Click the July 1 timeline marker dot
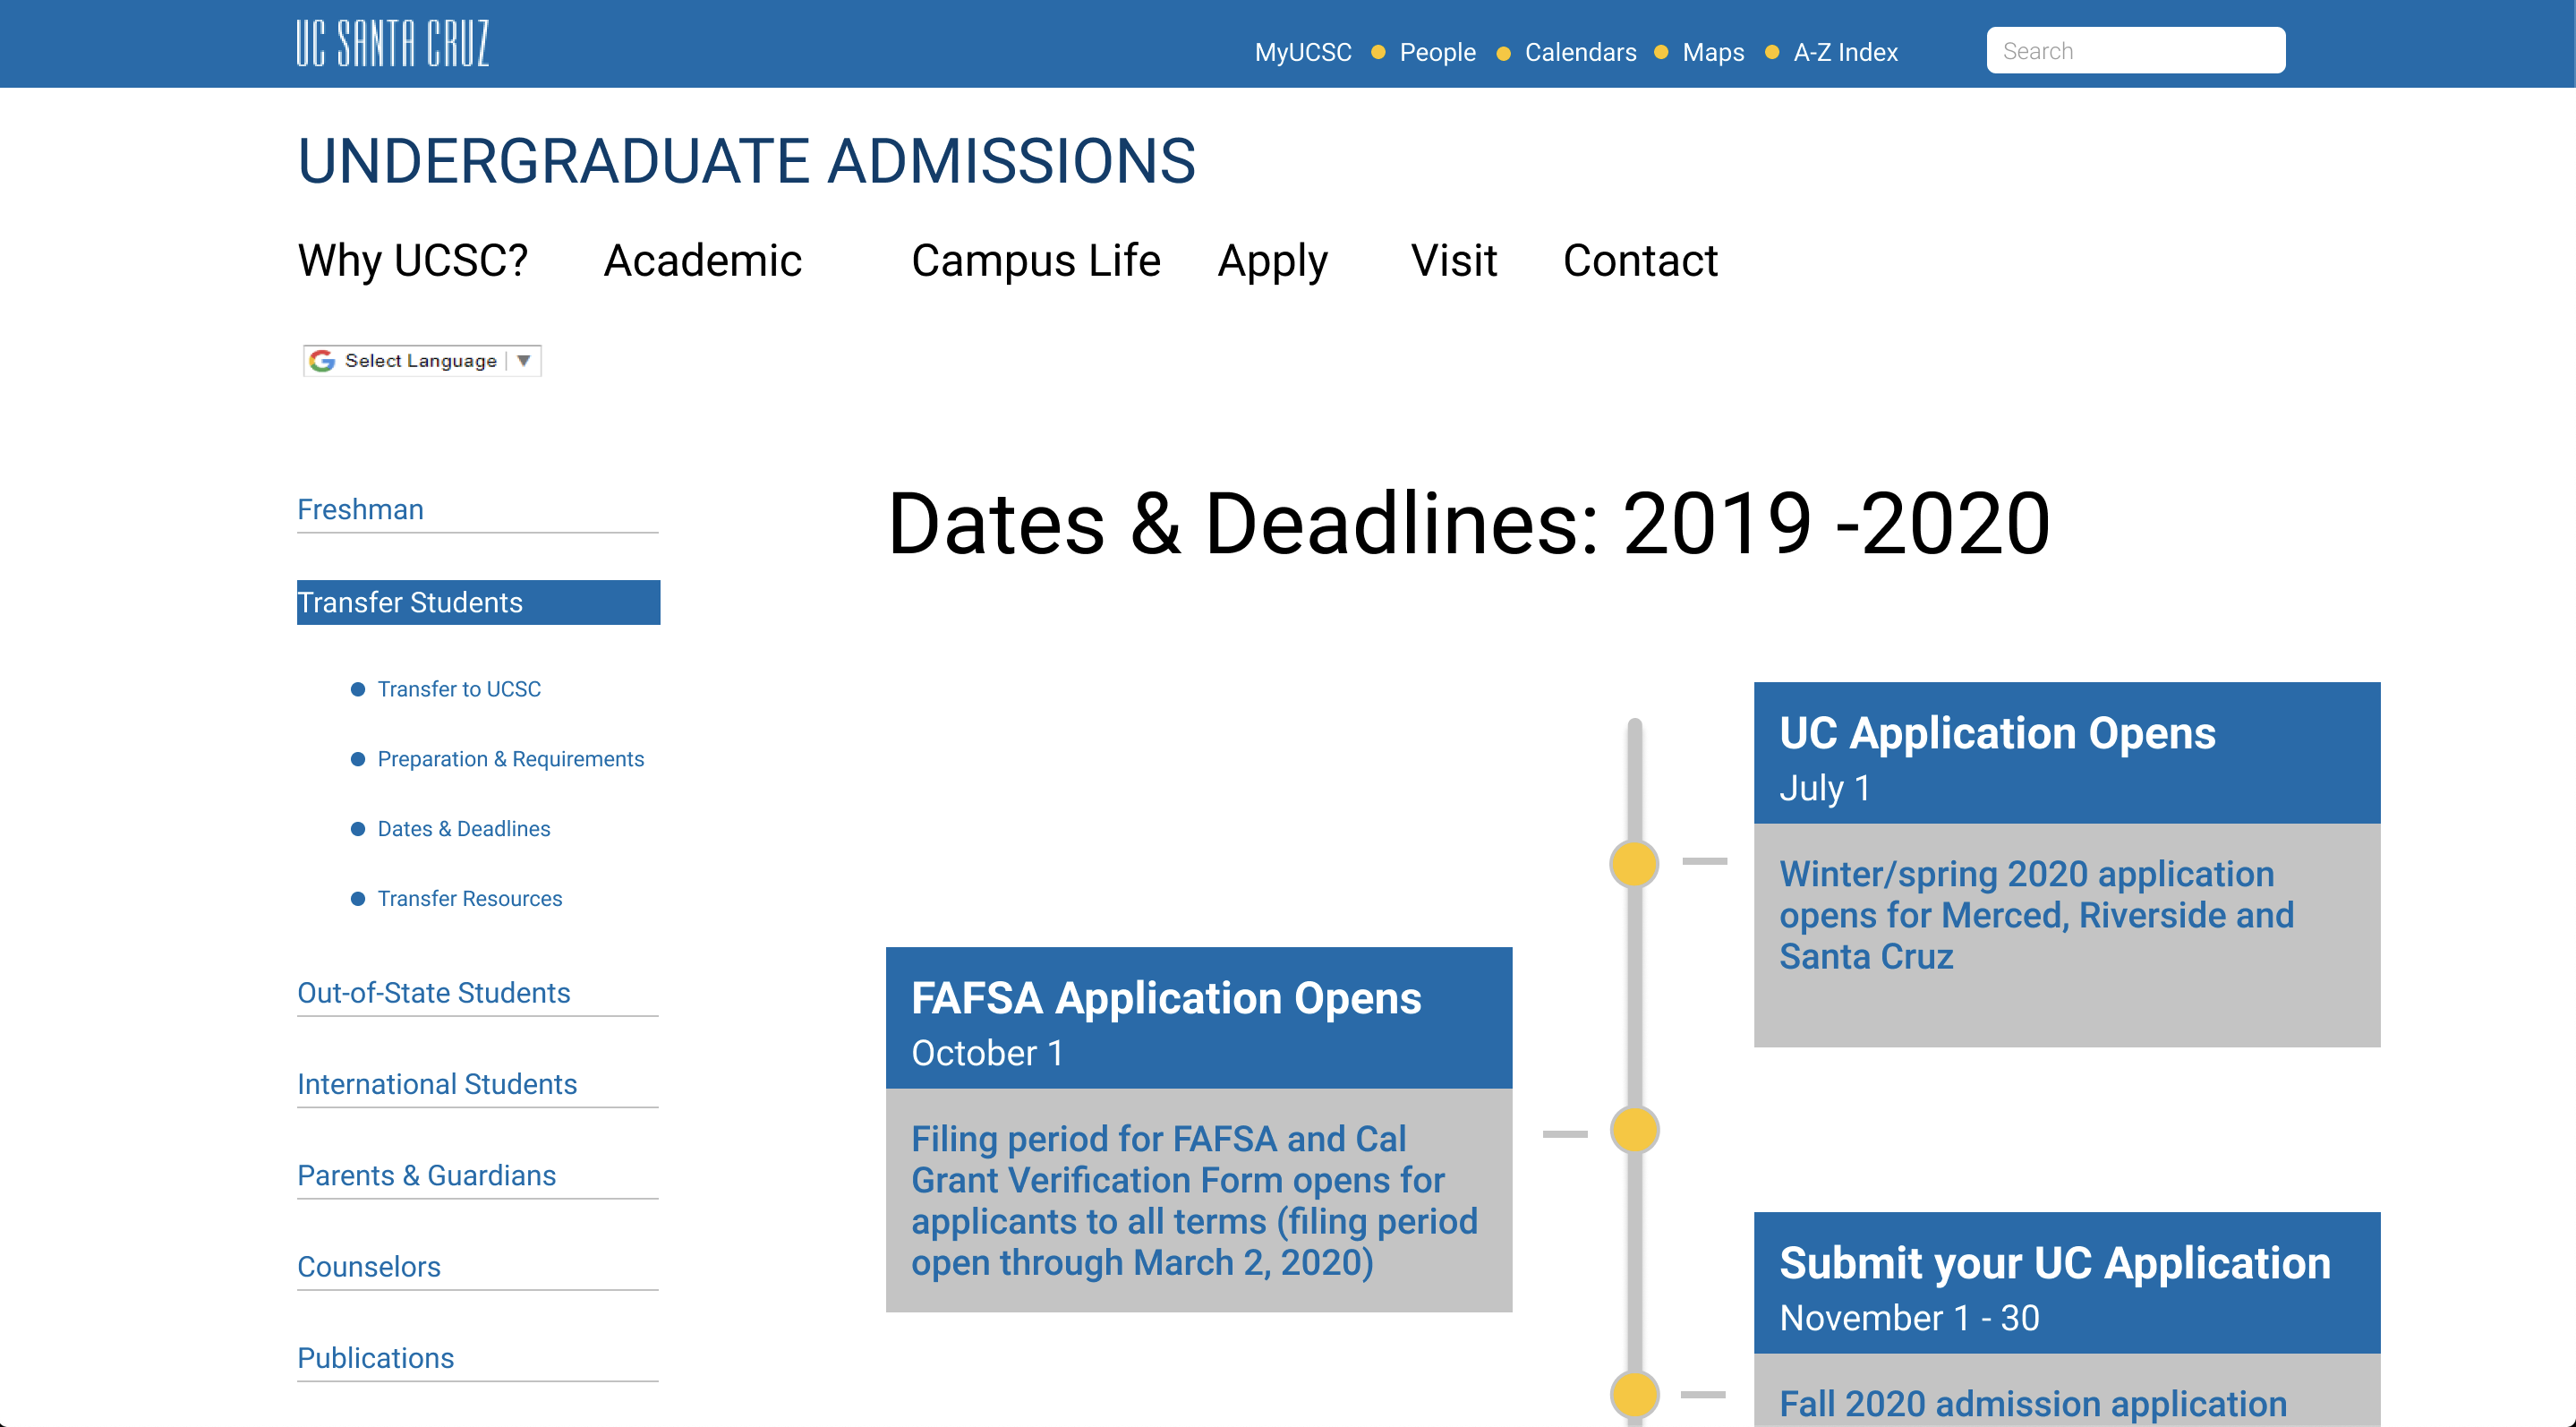 (x=1634, y=864)
